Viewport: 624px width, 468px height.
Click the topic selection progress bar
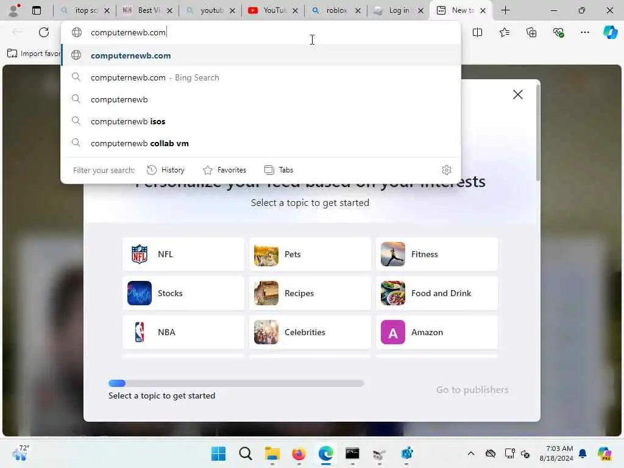click(236, 383)
